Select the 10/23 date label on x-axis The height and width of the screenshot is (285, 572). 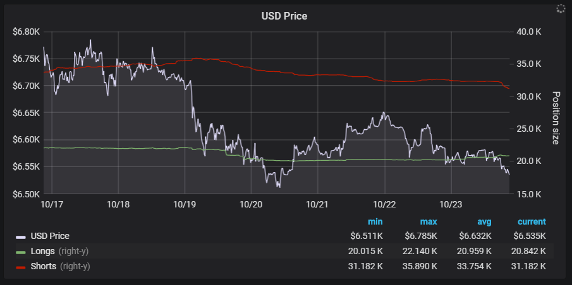451,204
